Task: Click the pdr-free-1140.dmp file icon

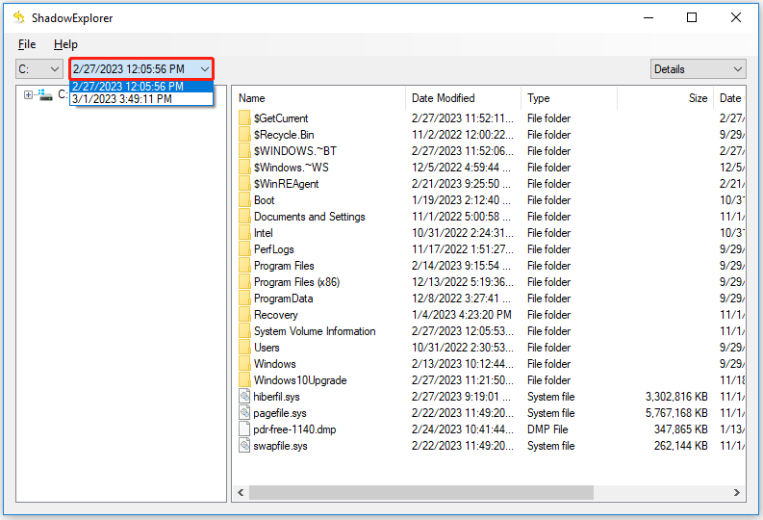Action: [x=244, y=429]
